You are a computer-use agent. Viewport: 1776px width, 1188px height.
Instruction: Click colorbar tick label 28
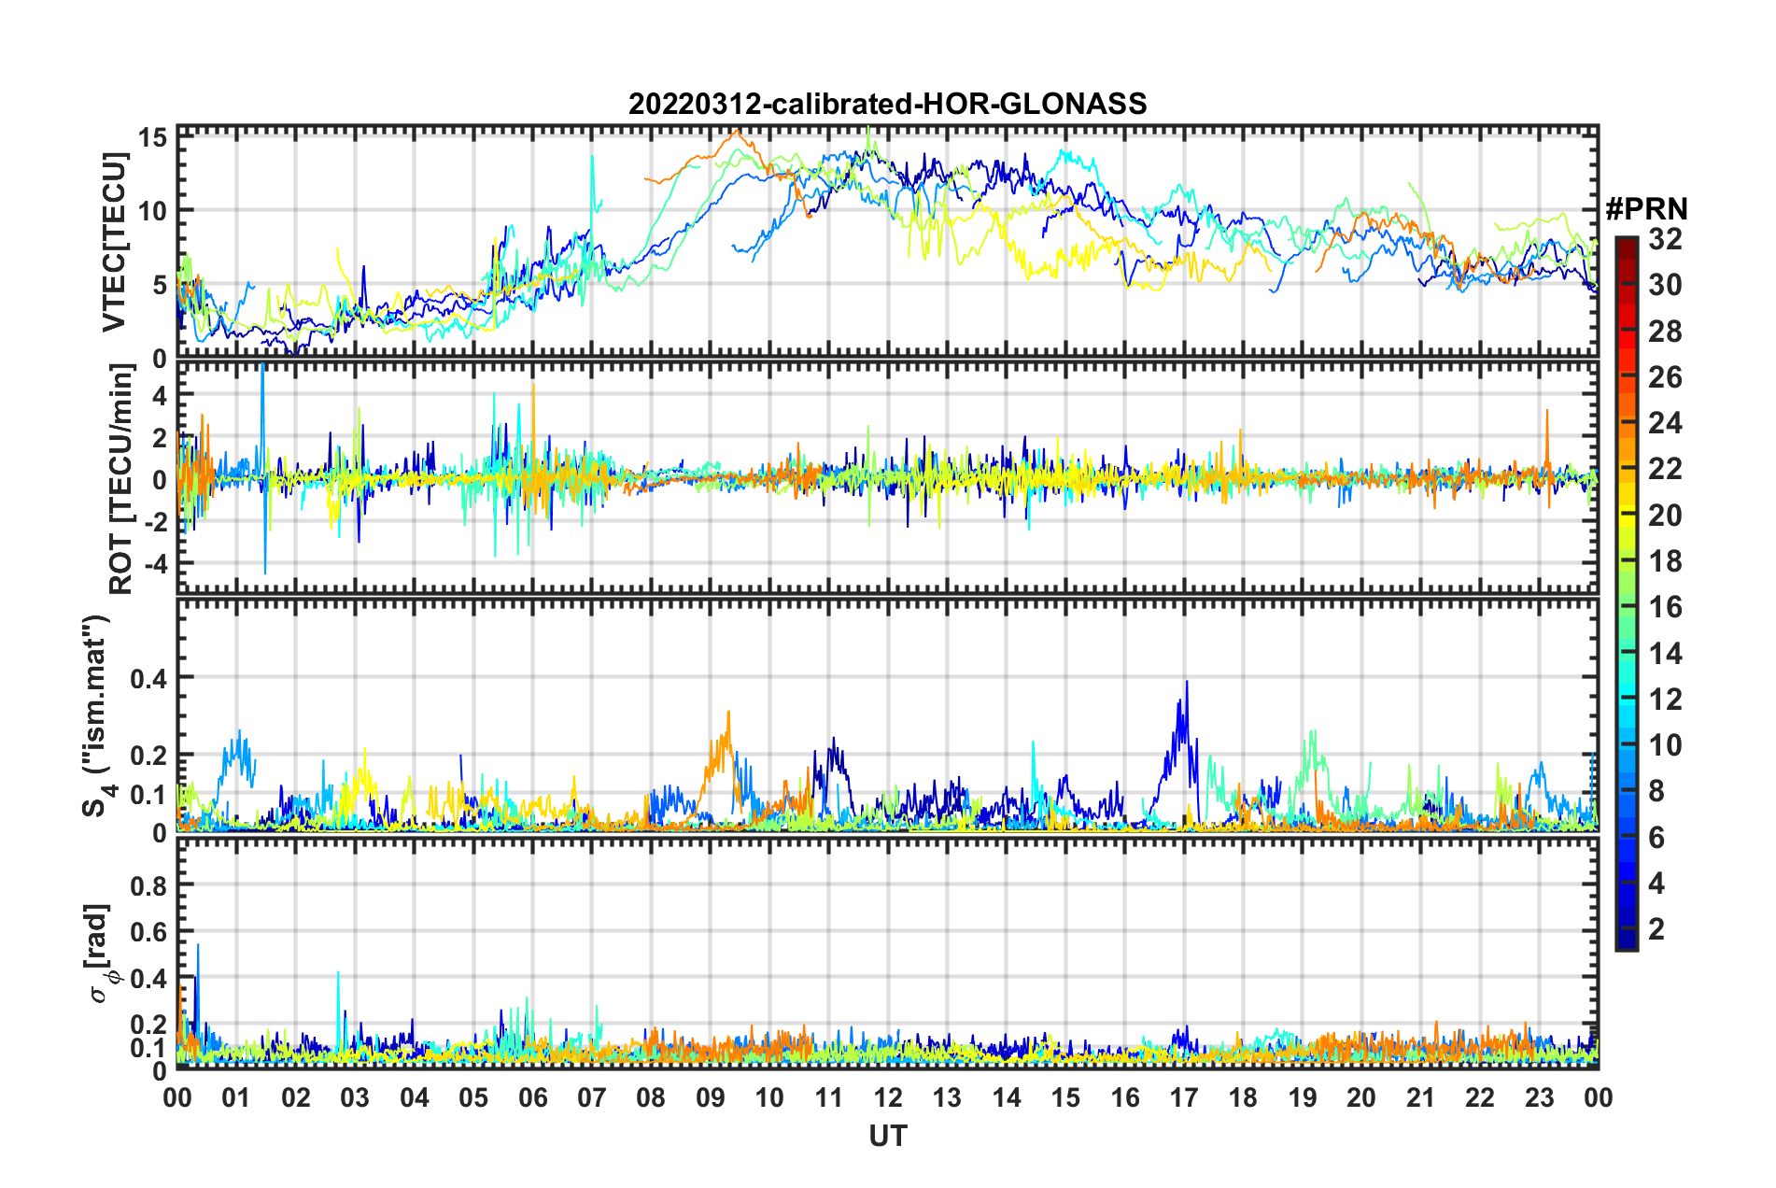1665,332
